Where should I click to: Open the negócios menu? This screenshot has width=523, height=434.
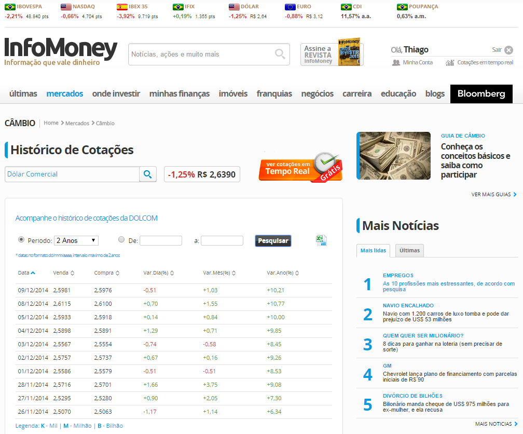pyautogui.click(x=317, y=94)
